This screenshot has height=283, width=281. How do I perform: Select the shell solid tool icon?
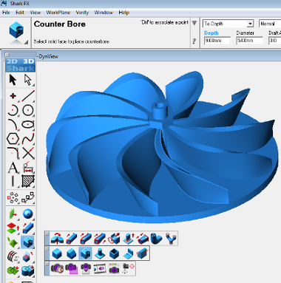pos(114,253)
